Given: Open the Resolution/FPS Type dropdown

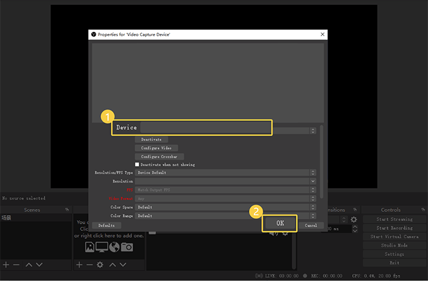Looking at the screenshot, I should tap(225, 173).
